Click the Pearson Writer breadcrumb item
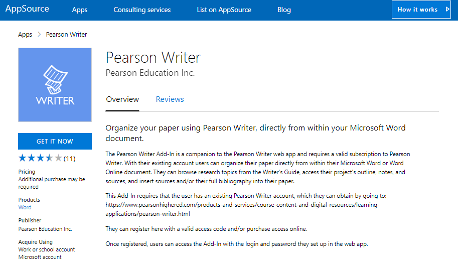Image resolution: width=458 pixels, height=266 pixels. (66, 35)
